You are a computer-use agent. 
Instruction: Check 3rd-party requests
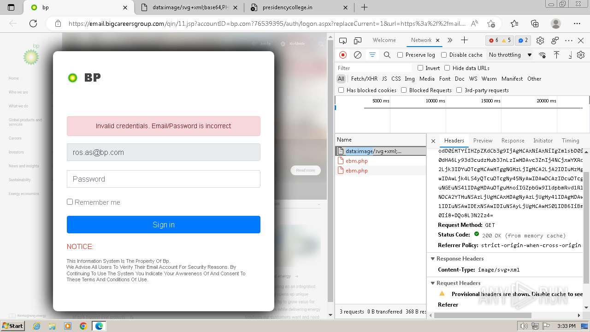[459, 90]
